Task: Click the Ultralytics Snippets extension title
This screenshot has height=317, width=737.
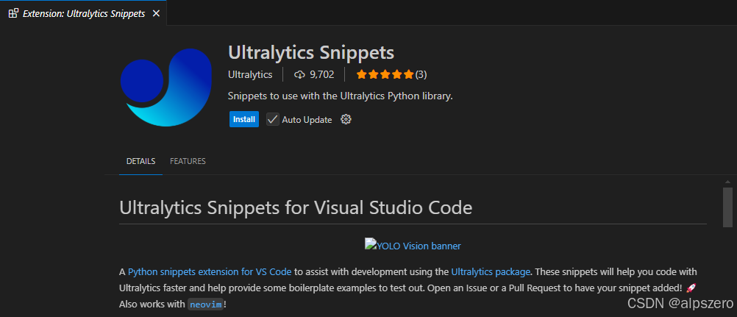Action: click(311, 52)
